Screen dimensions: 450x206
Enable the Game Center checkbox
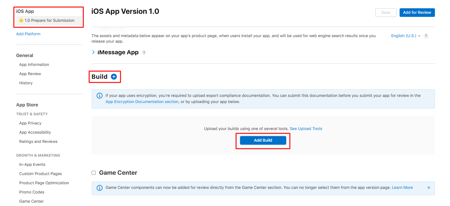click(94, 173)
